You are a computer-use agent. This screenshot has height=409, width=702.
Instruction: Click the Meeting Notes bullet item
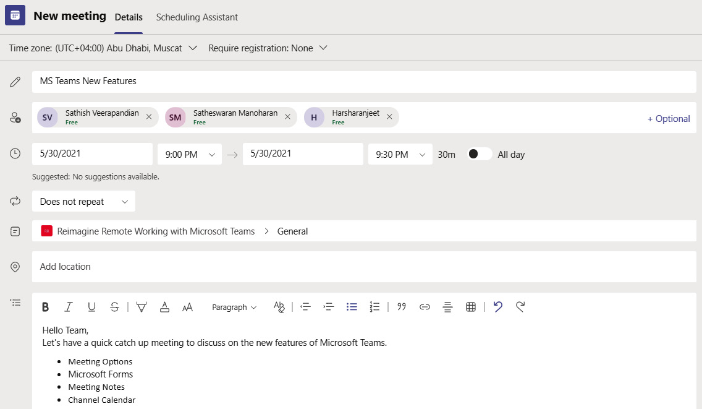(96, 387)
